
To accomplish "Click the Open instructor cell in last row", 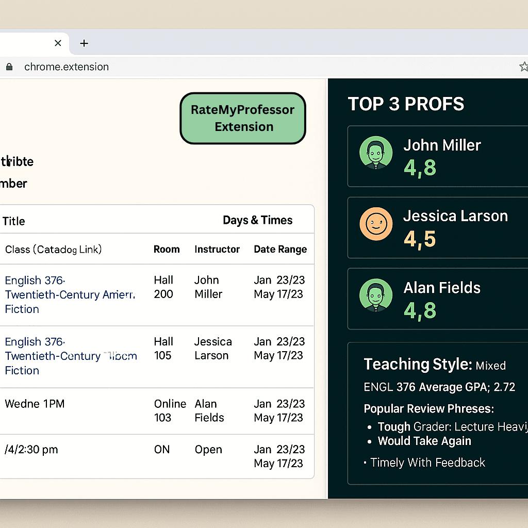I will [x=208, y=450].
